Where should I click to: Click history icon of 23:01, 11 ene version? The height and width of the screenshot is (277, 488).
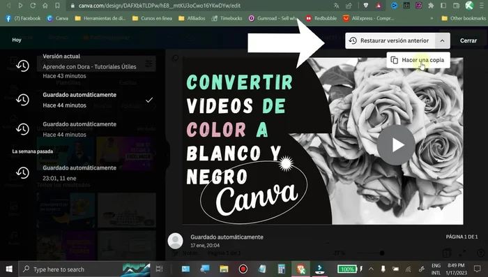[x=23, y=173]
